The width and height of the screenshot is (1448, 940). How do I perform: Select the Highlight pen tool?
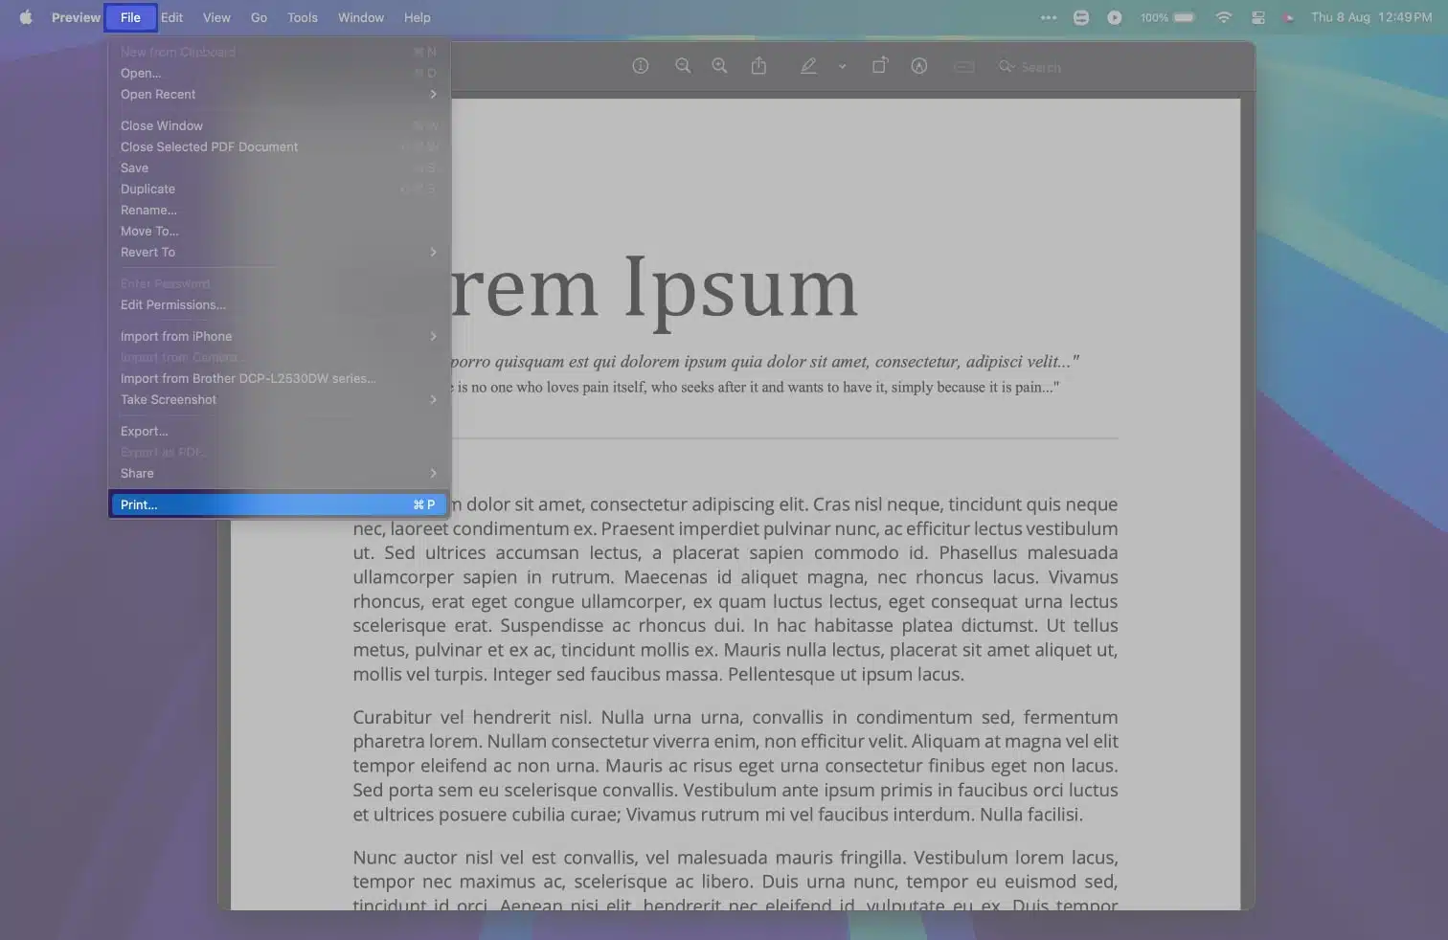(x=808, y=66)
